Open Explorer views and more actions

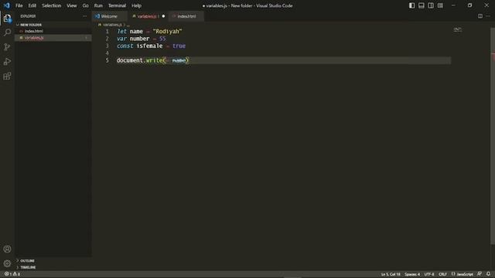tap(84, 16)
